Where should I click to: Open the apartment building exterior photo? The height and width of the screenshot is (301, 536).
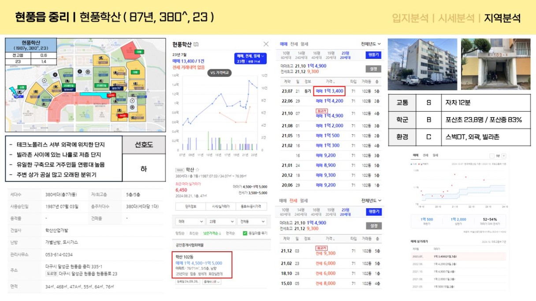422,64
